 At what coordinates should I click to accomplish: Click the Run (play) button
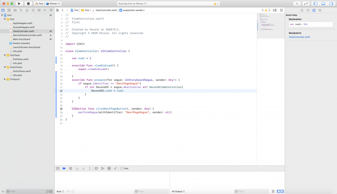click(19, 4)
